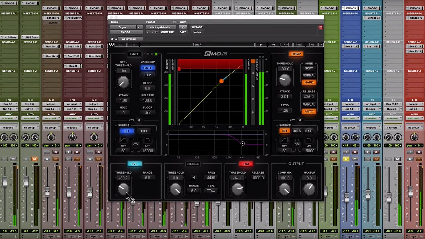Choose EXT as the Gate key source

click(x=144, y=131)
